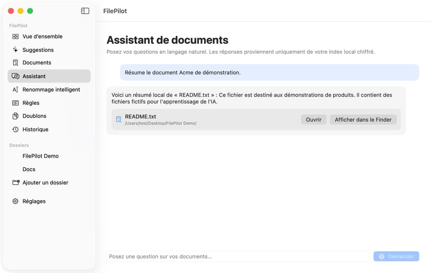Click the README.txt document file icon
431x273 pixels.
(119, 120)
